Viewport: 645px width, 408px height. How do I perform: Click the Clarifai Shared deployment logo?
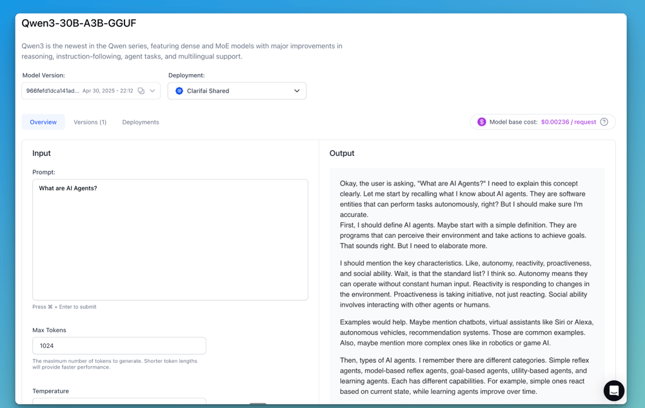pyautogui.click(x=179, y=91)
